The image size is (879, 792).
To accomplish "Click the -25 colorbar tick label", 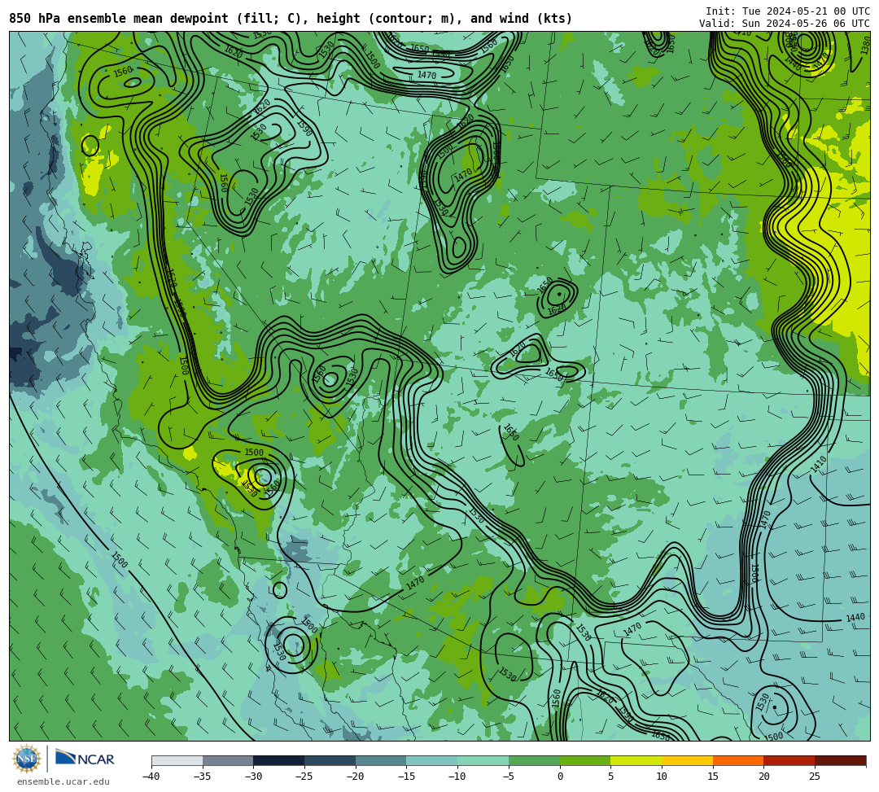I will (x=304, y=777).
